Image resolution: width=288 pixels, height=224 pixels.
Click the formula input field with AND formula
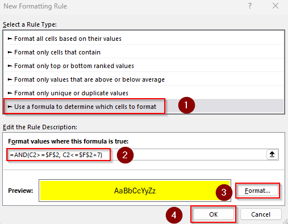[137, 155]
